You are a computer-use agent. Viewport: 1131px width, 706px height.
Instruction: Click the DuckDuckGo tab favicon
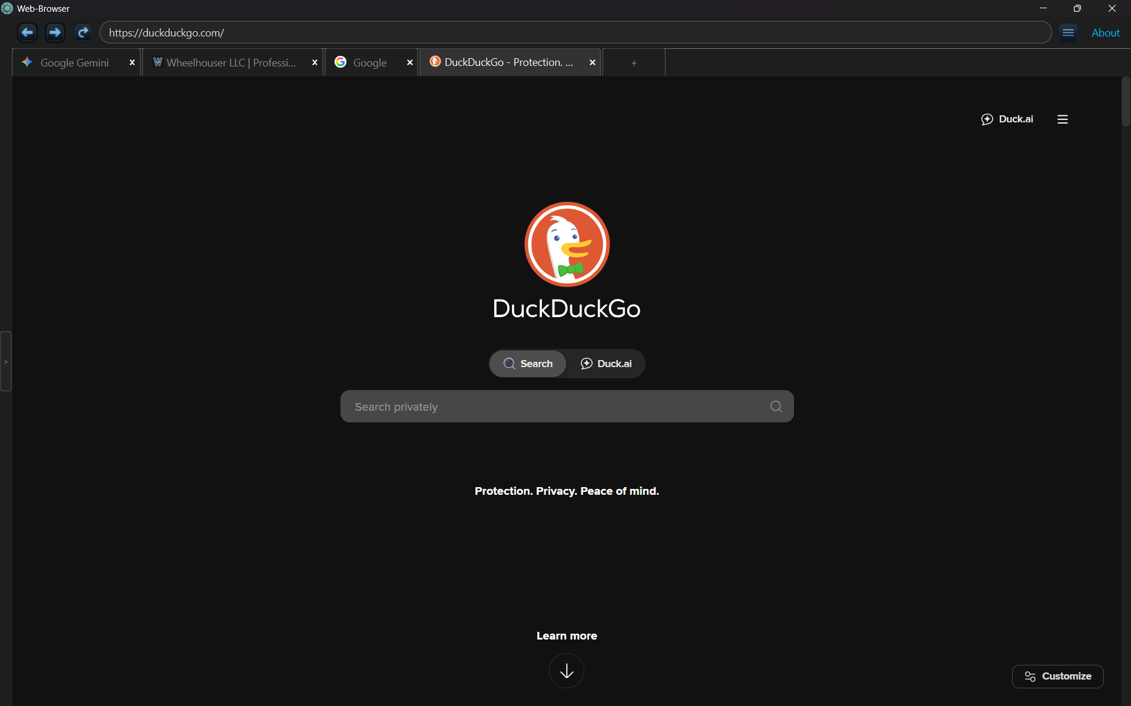(435, 61)
